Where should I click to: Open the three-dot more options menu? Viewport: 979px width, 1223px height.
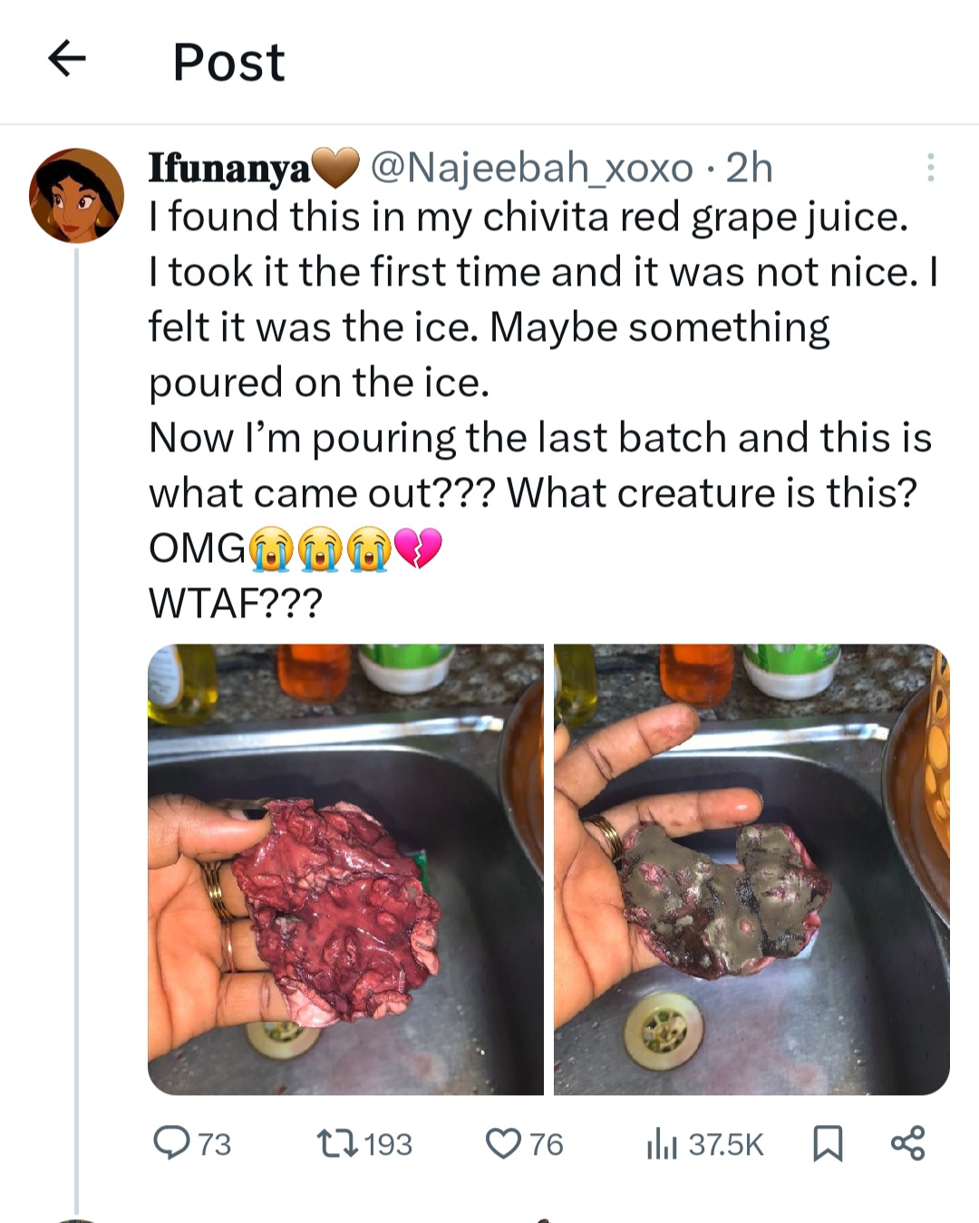pyautogui.click(x=930, y=168)
